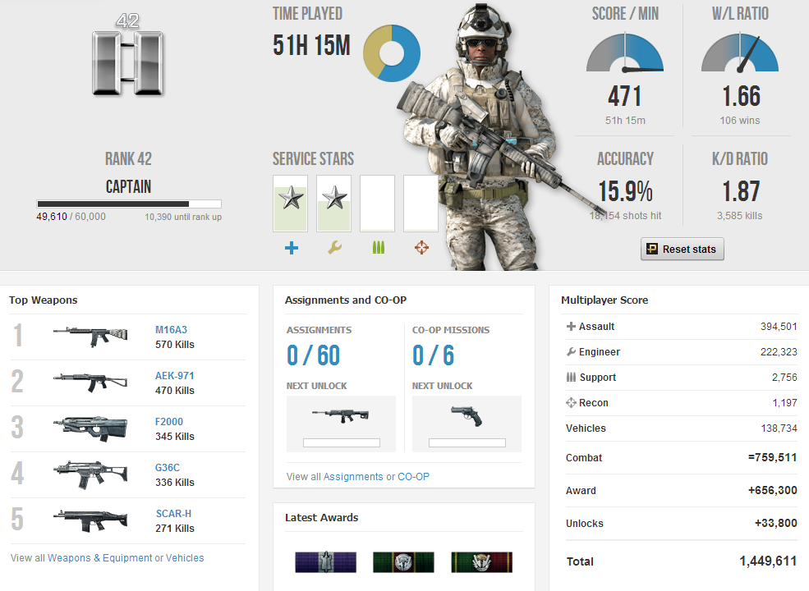Click the AEK-971 rifle image
Screen dimensions: 809x591
point(90,383)
